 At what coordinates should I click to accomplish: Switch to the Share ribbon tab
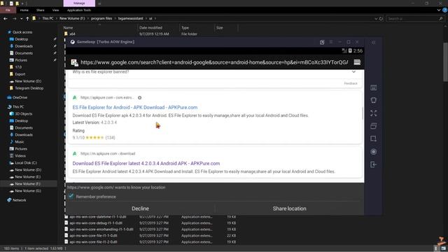coord(41,10)
